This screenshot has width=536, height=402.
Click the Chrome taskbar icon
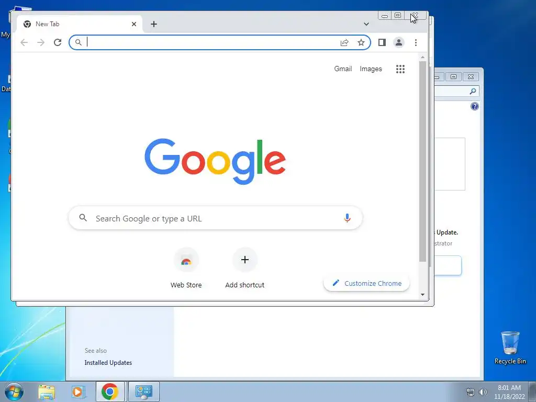tap(110, 392)
